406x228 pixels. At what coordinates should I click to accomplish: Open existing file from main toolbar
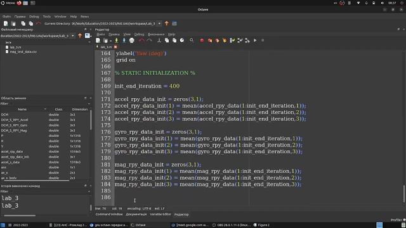click(x=13, y=23)
